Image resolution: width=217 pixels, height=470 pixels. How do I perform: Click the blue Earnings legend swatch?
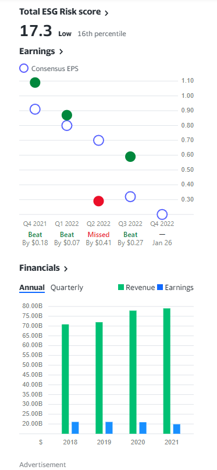point(160,288)
